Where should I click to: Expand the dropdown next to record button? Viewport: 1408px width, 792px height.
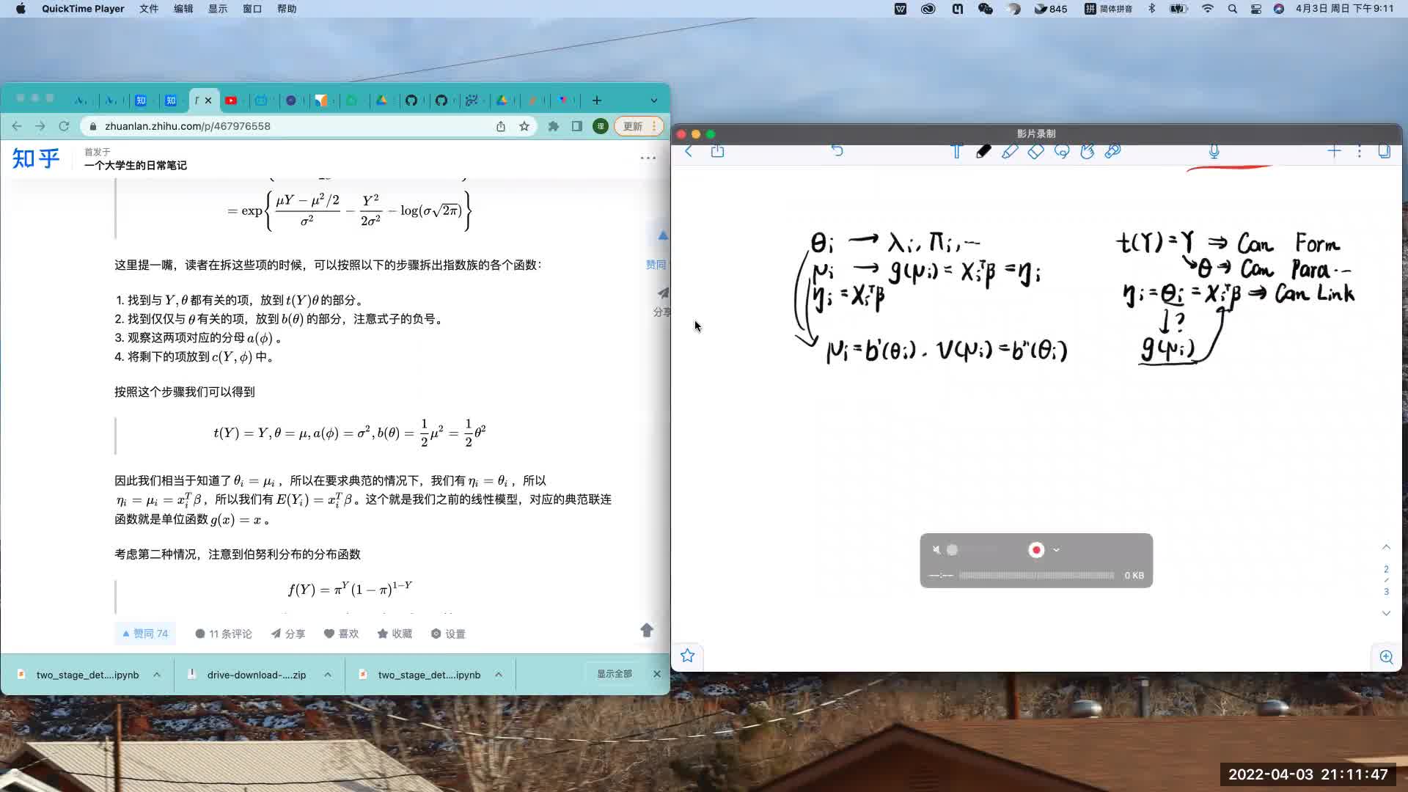coord(1057,549)
